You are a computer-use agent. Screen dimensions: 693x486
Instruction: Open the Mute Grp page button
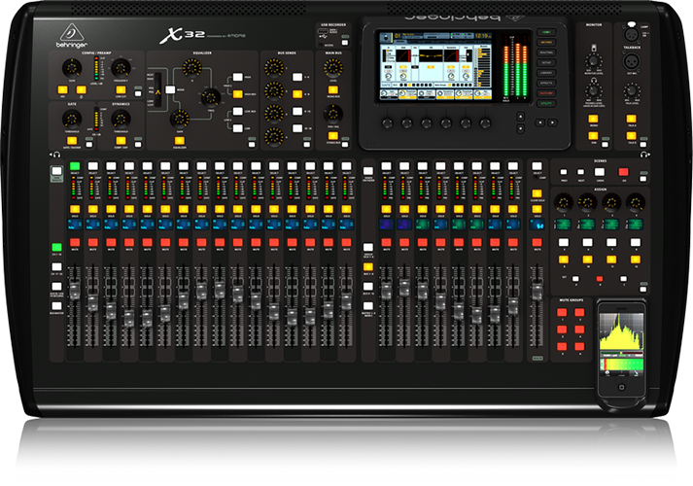click(546, 93)
